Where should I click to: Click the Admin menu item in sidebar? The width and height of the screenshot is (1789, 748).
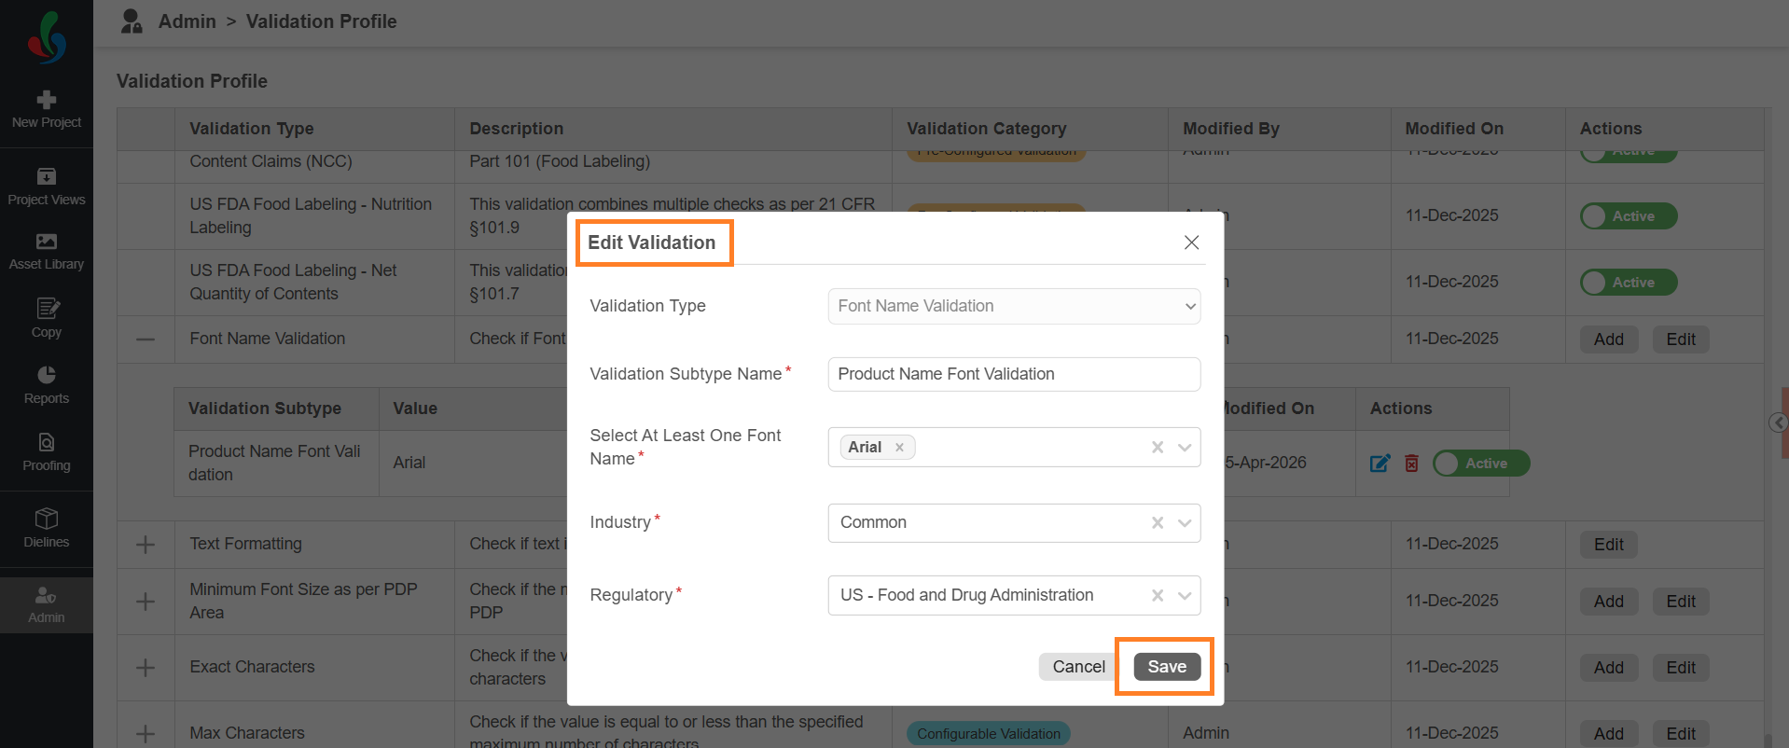pyautogui.click(x=46, y=604)
